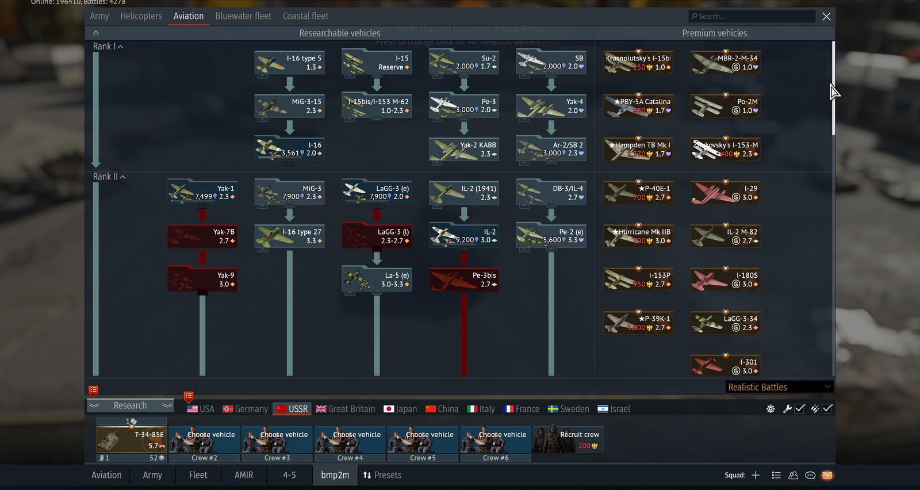
Task: Open the contacts friends icon
Action: click(x=793, y=475)
